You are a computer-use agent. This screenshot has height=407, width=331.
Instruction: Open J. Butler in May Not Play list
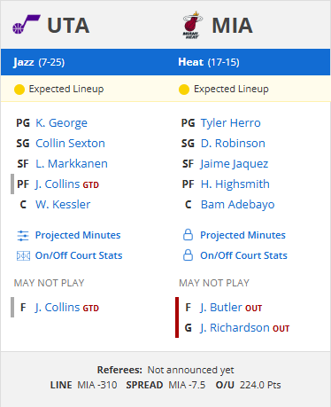pyautogui.click(x=221, y=308)
